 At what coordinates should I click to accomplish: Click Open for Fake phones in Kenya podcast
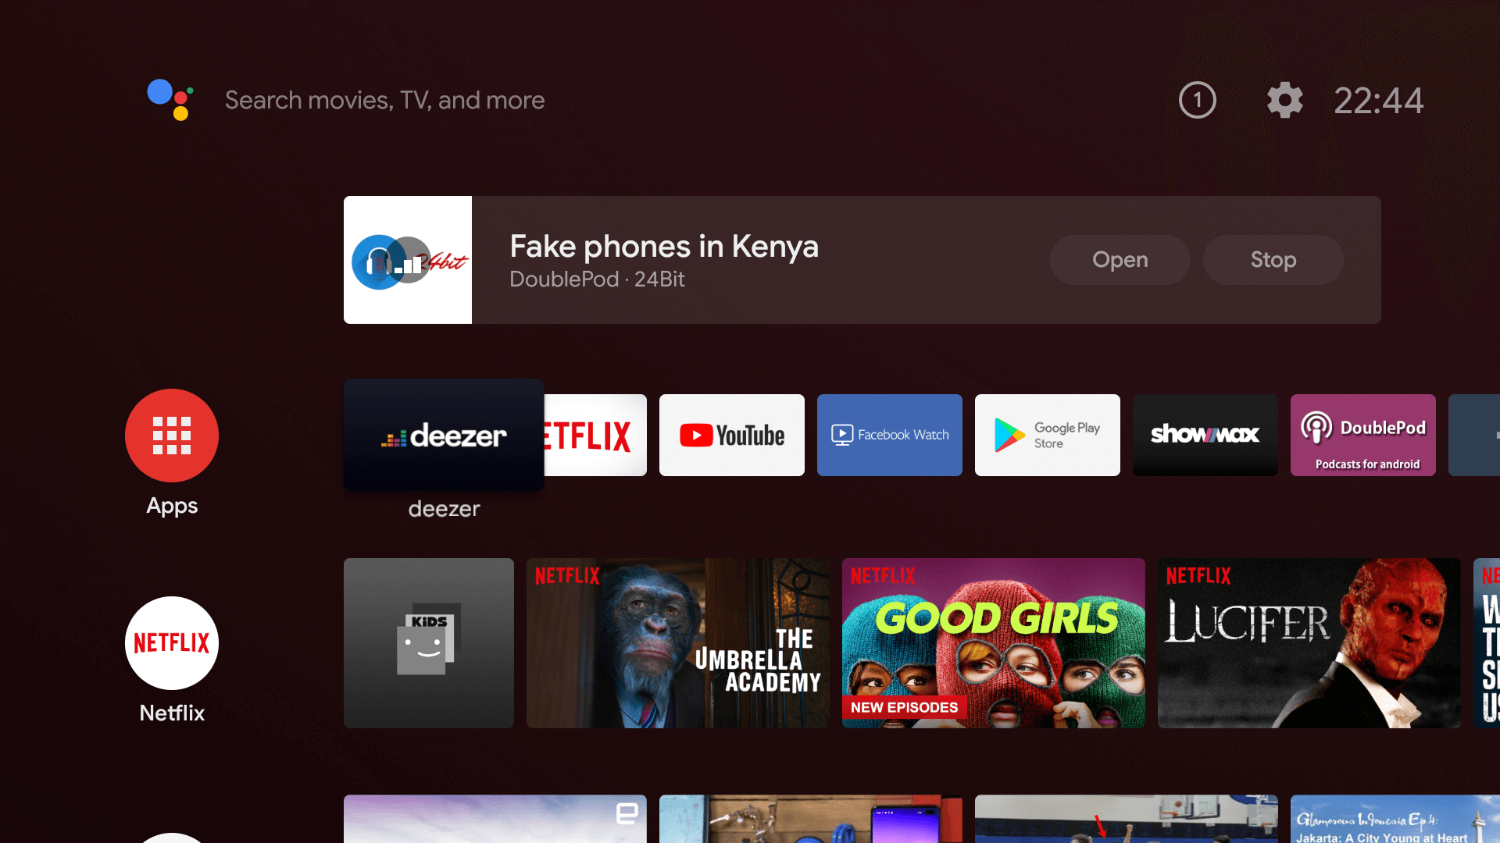click(x=1121, y=259)
